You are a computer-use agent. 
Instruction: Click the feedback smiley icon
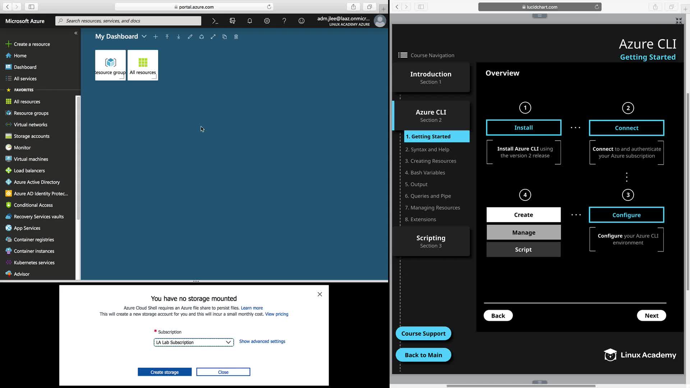pyautogui.click(x=301, y=21)
